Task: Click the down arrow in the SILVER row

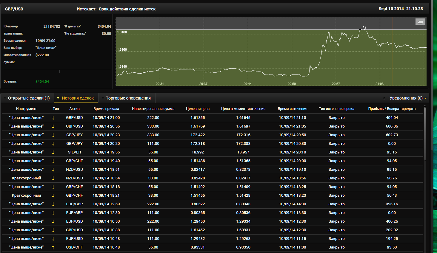Action: (x=53, y=152)
